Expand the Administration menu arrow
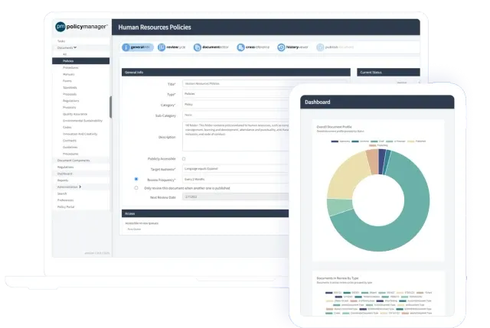This screenshot has height=328, width=490. (x=80, y=187)
